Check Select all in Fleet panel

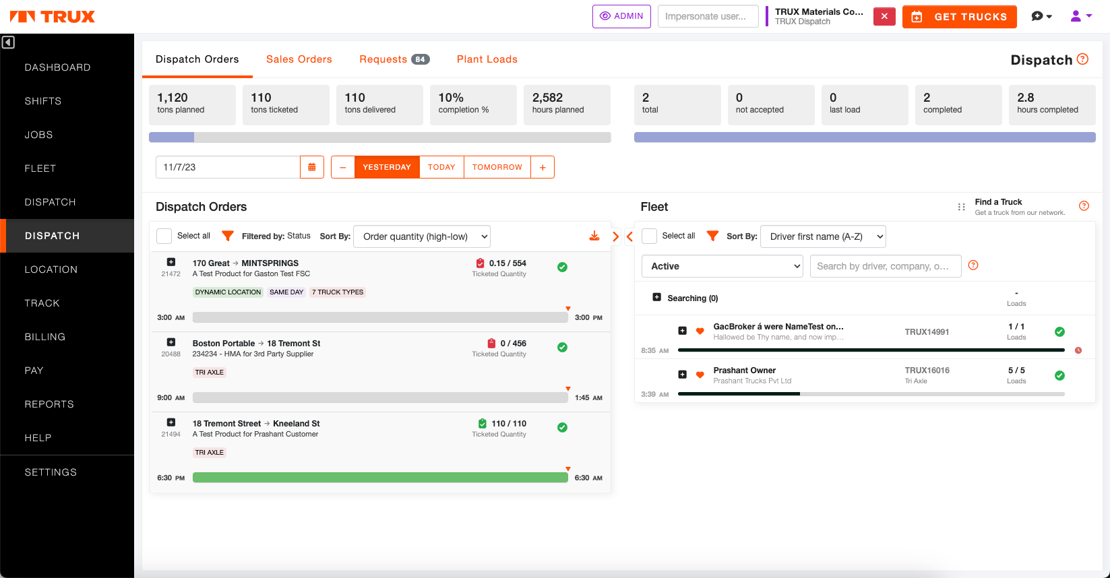pyautogui.click(x=649, y=236)
